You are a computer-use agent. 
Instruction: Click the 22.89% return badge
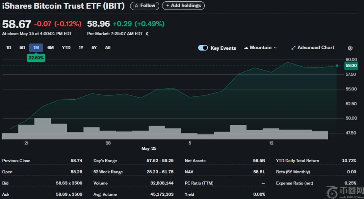click(36, 58)
